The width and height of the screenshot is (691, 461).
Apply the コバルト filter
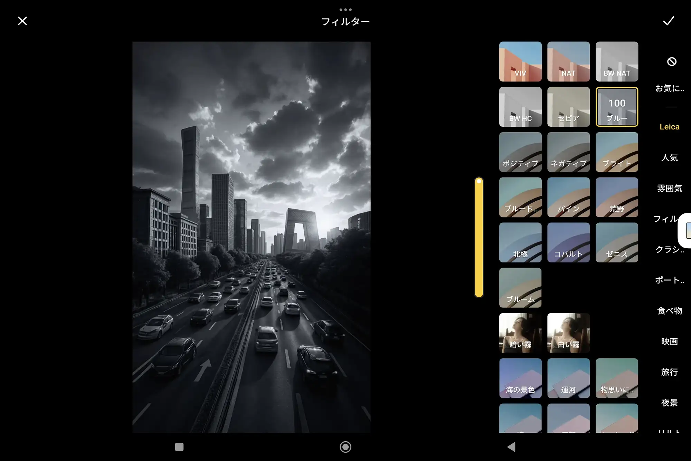568,242
